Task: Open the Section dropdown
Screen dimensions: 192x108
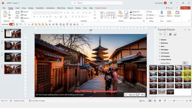Action: click(25, 18)
